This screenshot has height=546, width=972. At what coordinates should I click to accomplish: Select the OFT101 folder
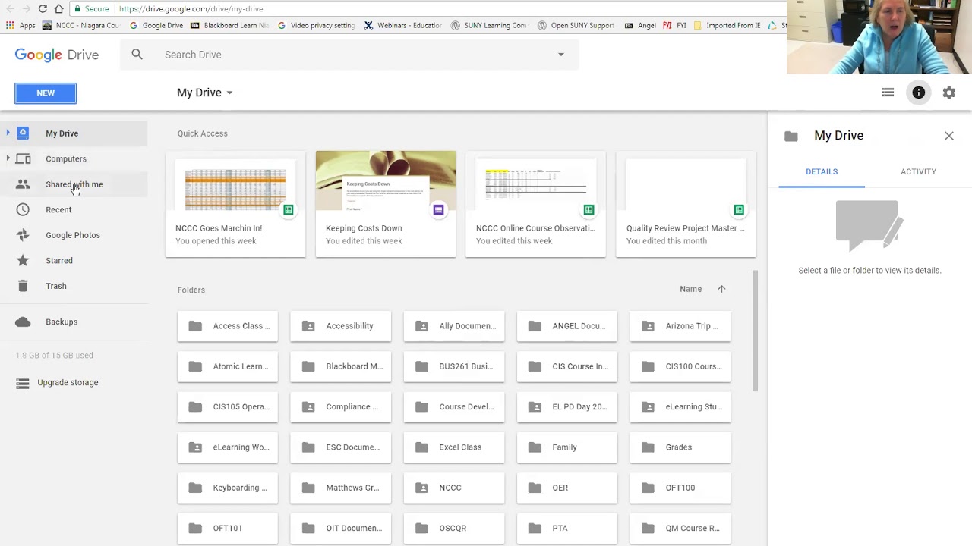point(228,529)
